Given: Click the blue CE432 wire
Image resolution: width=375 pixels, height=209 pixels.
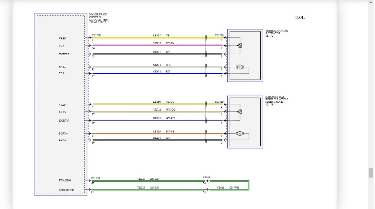Looking at the screenshot, I should click(x=150, y=74).
